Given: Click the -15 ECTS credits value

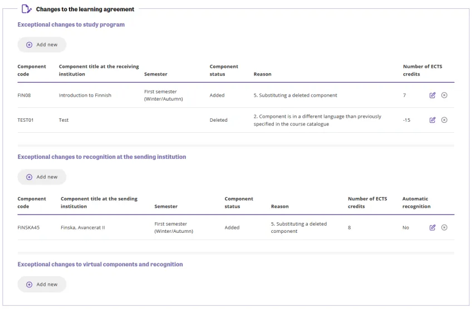Looking at the screenshot, I should pos(407,120).
